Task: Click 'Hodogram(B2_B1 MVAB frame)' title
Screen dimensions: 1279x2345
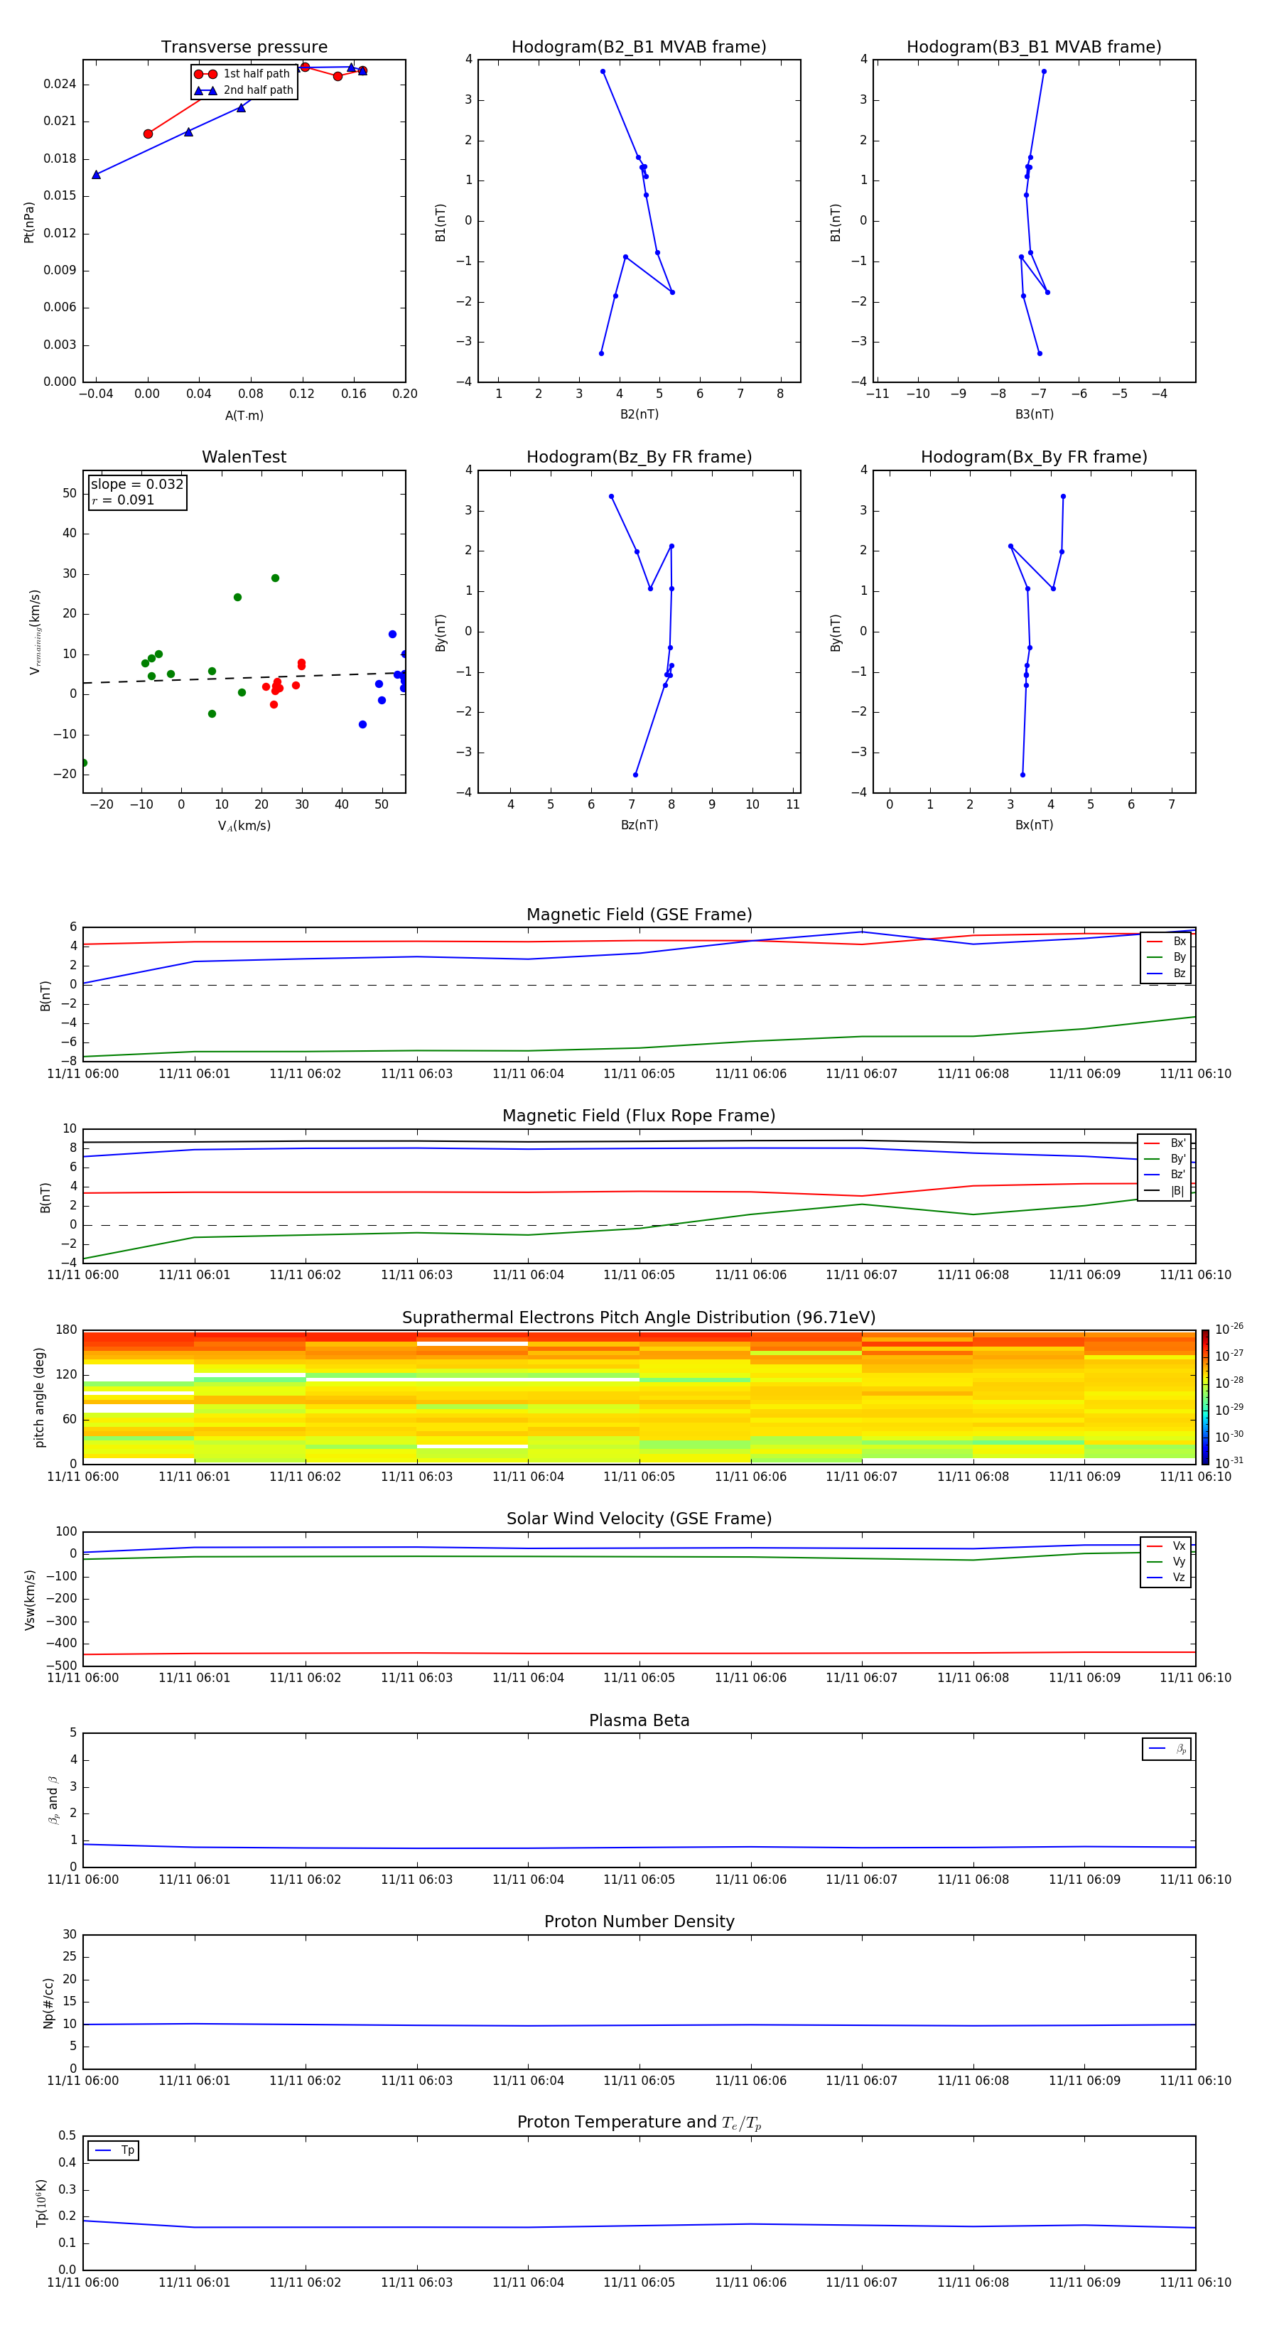Action: pos(639,48)
